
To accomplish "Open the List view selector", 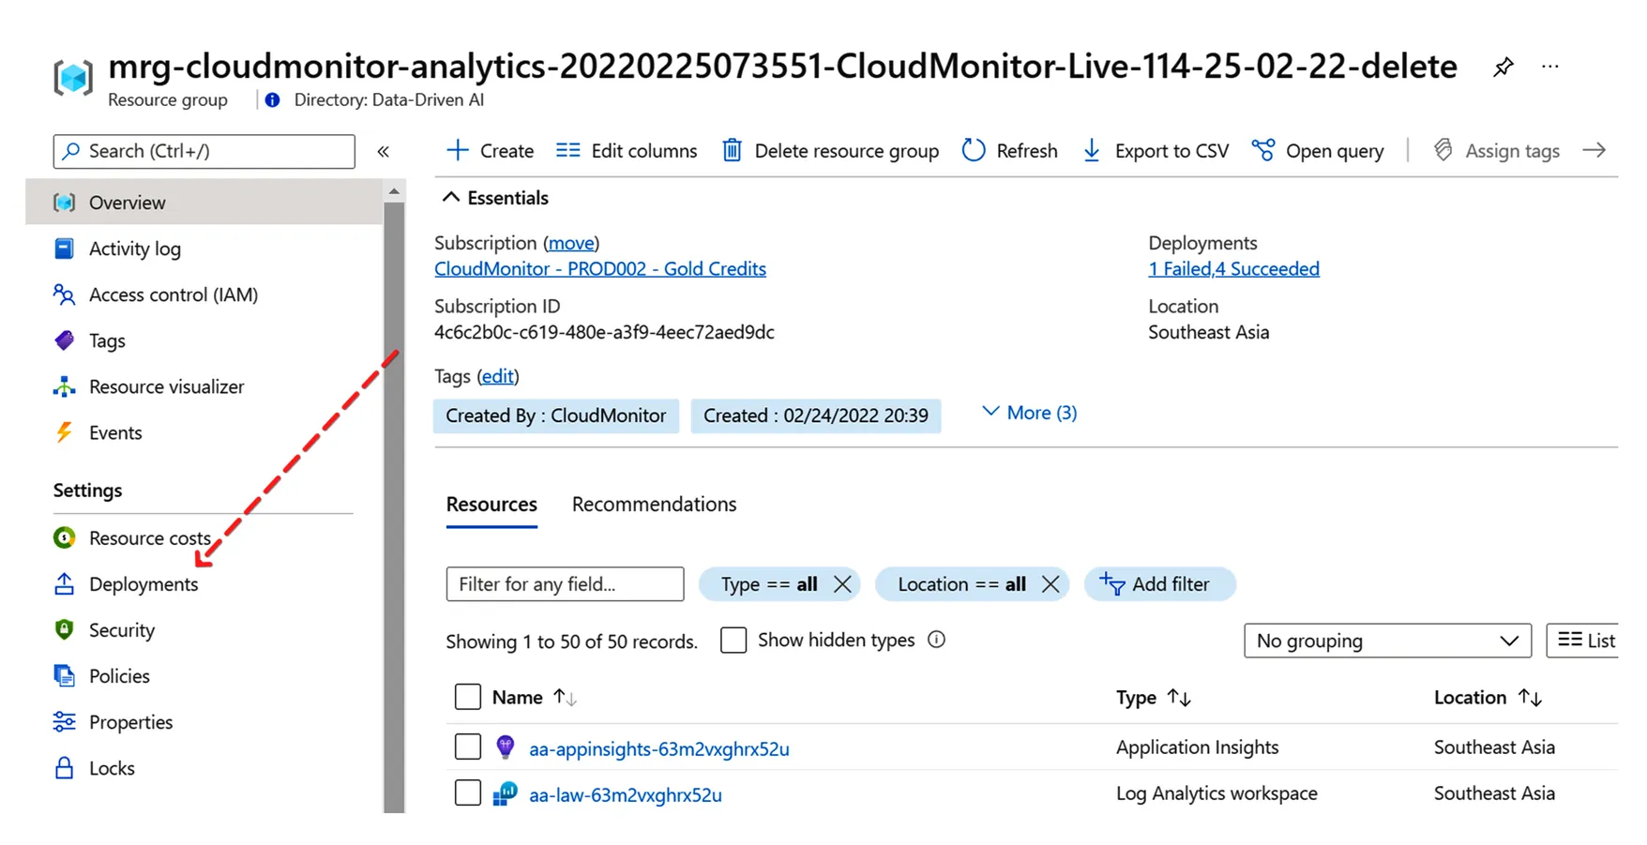I will (x=1583, y=641).
